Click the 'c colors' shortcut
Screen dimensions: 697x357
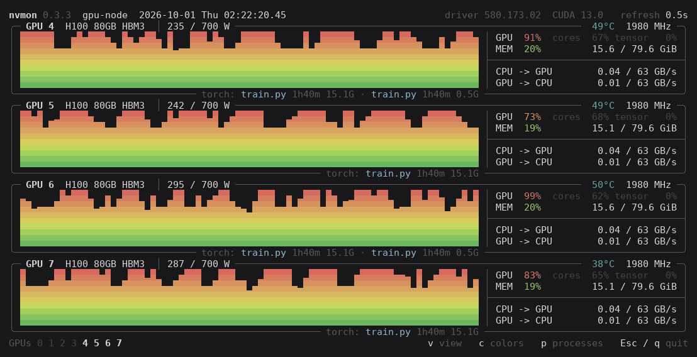(x=501, y=343)
